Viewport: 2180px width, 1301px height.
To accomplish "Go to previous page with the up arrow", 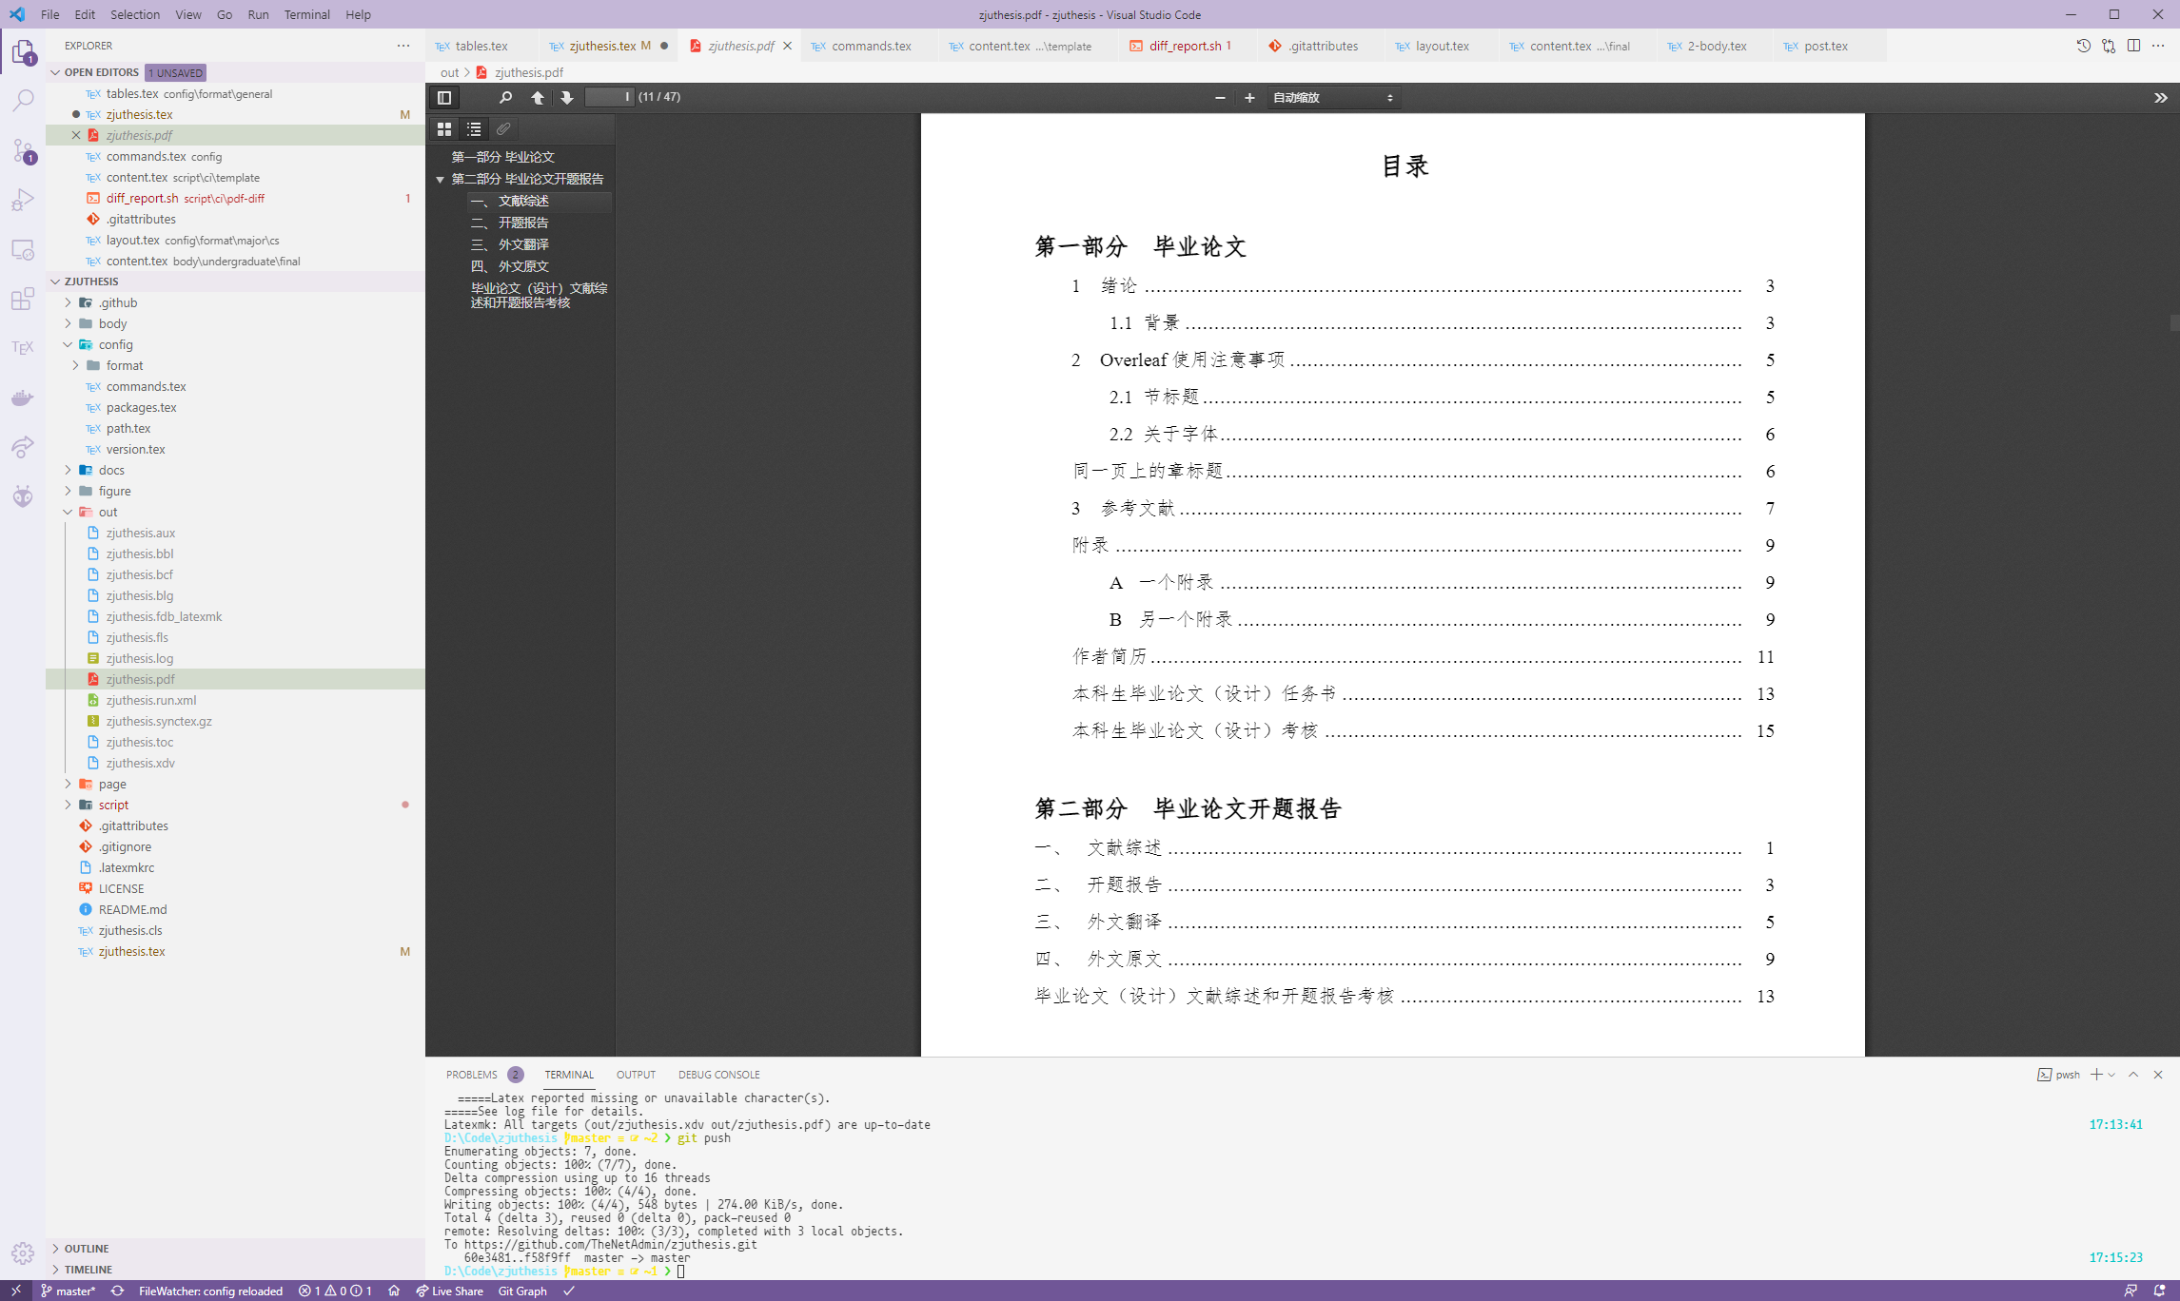I will [x=537, y=97].
